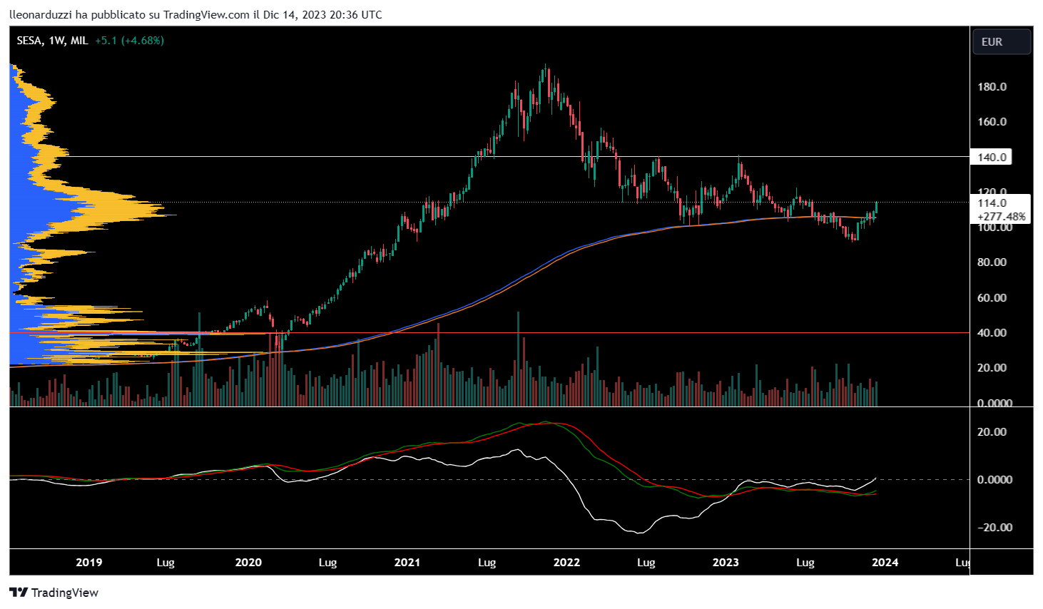
Task: Click the EUR currency button
Action: [1002, 42]
